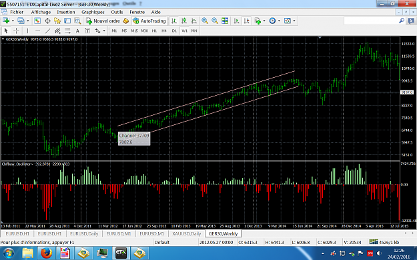Open the Strategy Tester icon
417x260 pixels.
tap(77, 21)
